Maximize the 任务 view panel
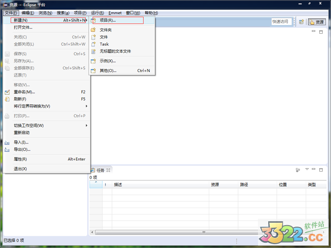The width and height of the screenshot is (331, 248). [321, 170]
